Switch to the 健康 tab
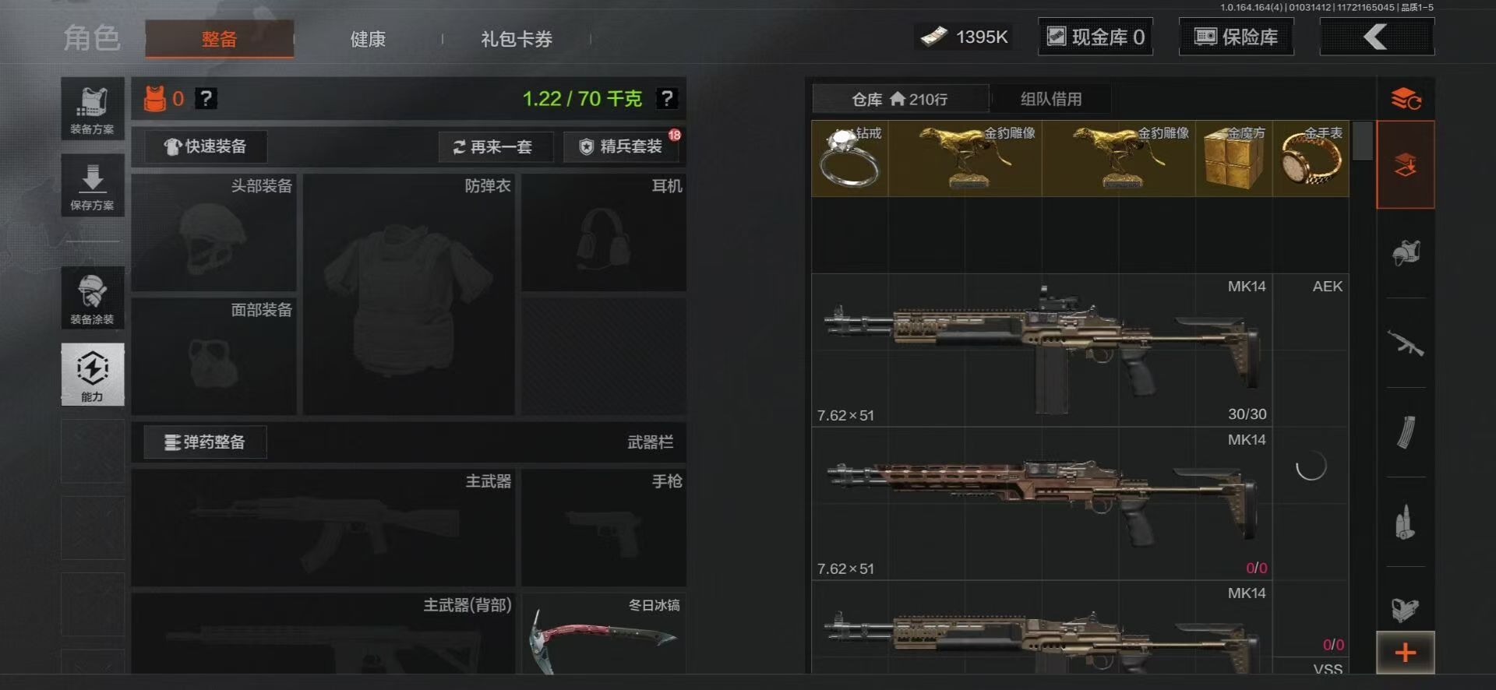Screen dimensions: 1496x690 click(x=368, y=39)
